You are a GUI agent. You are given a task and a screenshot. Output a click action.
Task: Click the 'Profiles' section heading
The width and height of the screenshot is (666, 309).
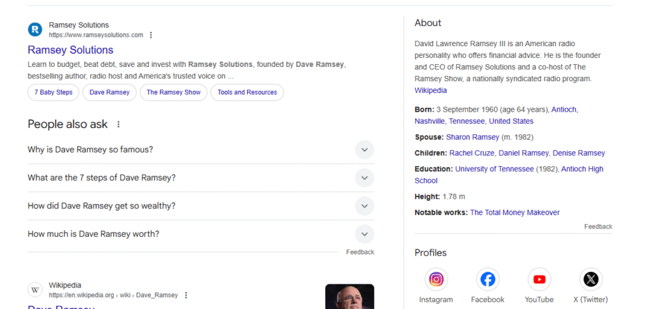(x=431, y=253)
